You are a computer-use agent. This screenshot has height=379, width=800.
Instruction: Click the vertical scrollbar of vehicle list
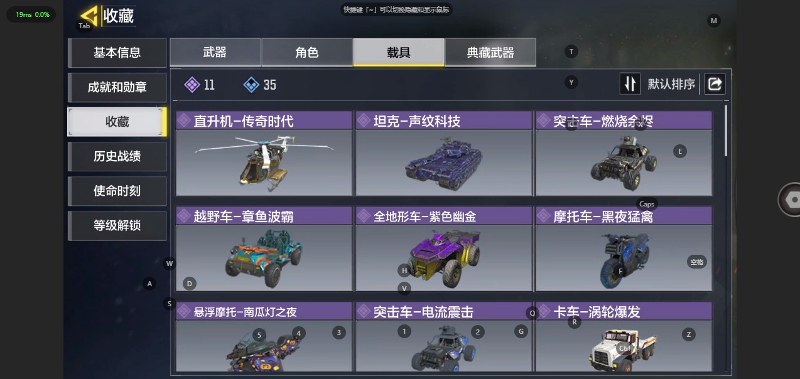727,131
